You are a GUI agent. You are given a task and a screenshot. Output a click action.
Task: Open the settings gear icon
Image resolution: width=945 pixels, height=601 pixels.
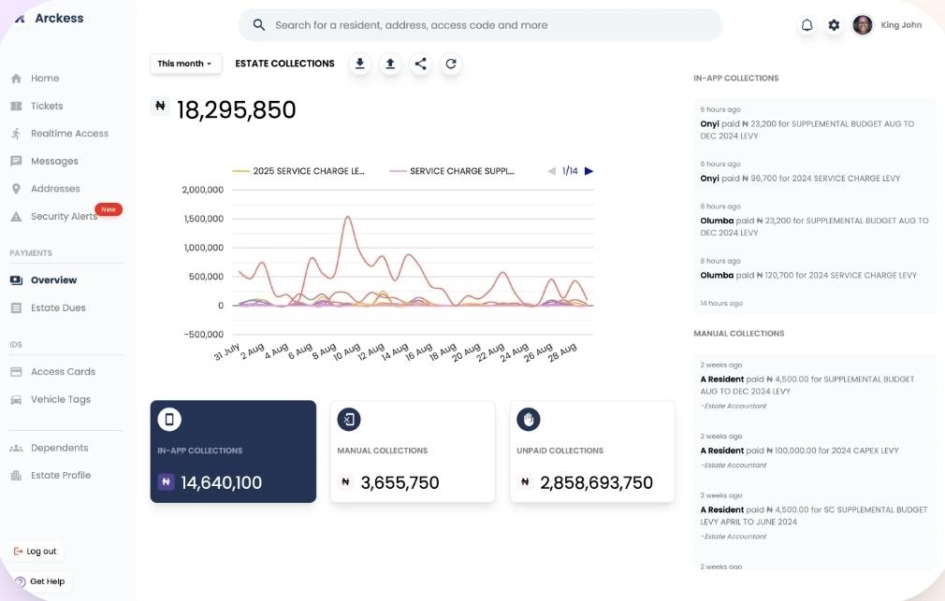834,25
